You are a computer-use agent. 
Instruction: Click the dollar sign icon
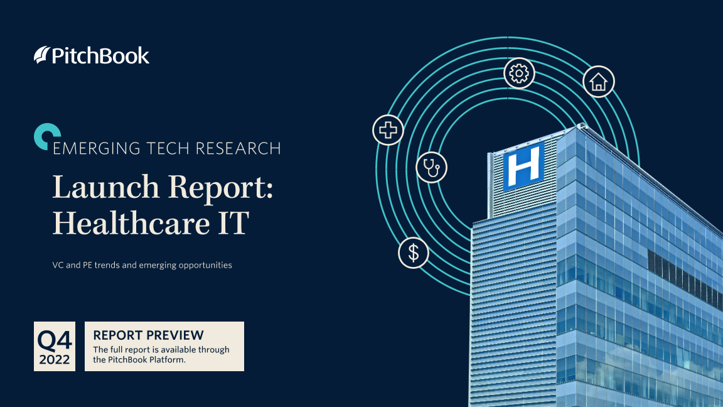(x=414, y=253)
